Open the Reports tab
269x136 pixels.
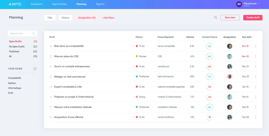(100, 4)
